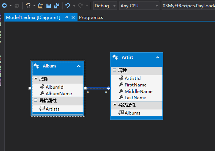Click the Open File folder icon

tap(41, 6)
